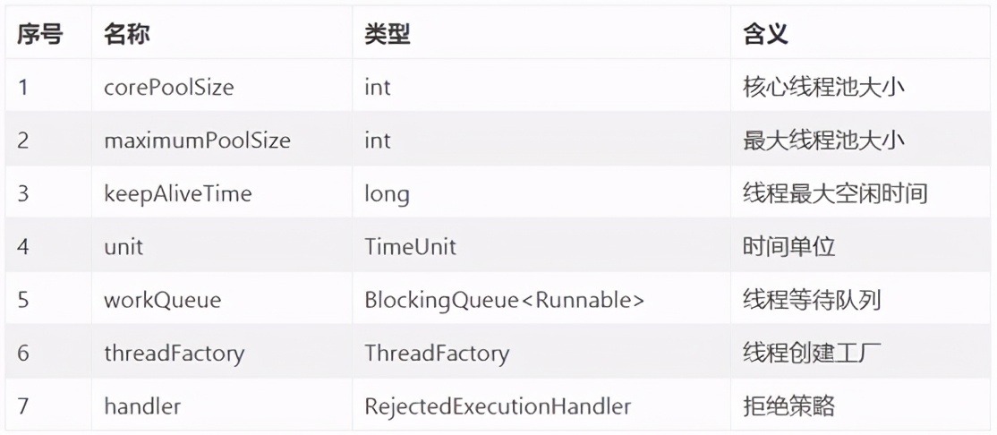997x435 pixels.
Task: Click the TimeUnit type cell
Action: pos(410,246)
